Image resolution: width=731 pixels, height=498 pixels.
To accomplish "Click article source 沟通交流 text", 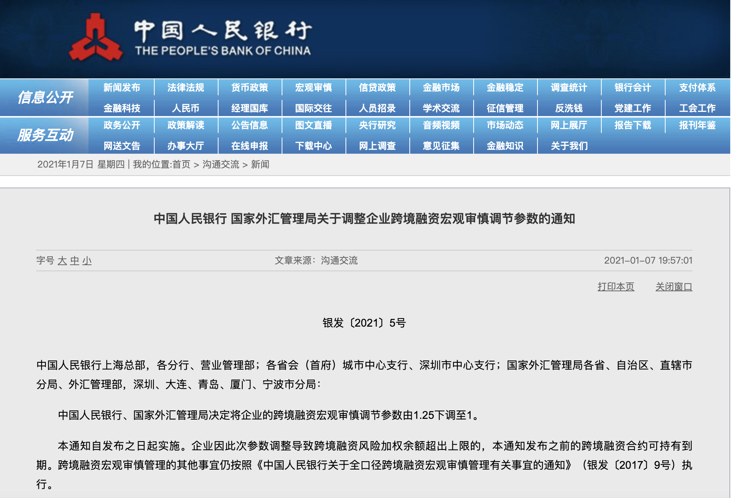I will [339, 261].
